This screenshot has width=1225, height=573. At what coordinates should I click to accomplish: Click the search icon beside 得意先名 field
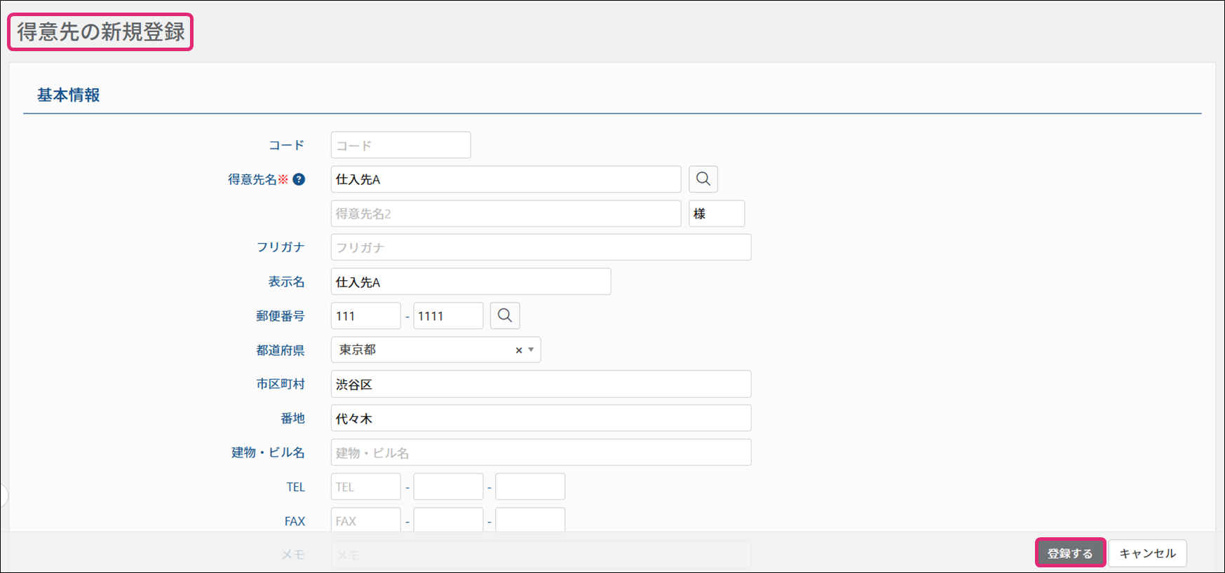703,179
